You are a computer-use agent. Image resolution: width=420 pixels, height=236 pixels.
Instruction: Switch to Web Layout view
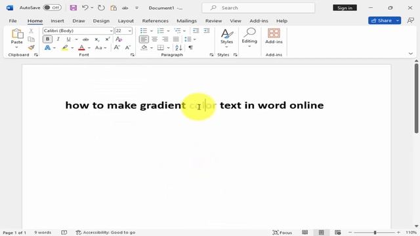coord(338,232)
